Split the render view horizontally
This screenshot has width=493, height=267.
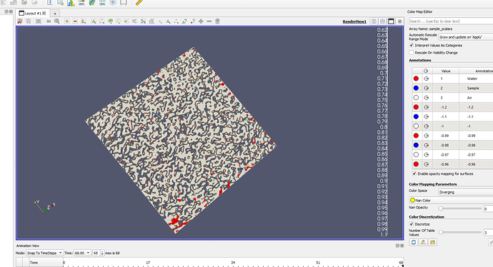374,21
